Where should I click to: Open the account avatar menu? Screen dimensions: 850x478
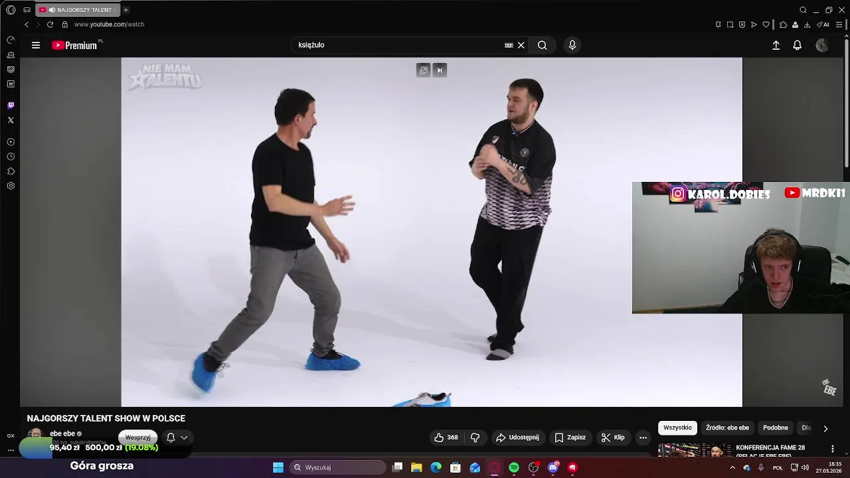822,45
